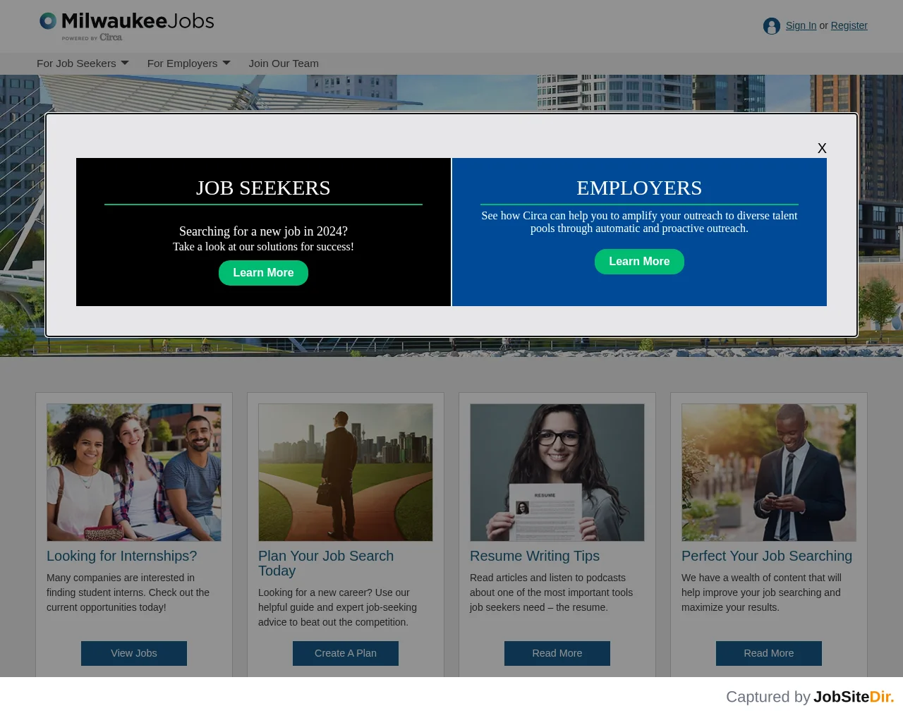Screen dimensions: 903x718
Task: Click the 'We have a wealth of content' description
Action: click(x=761, y=592)
